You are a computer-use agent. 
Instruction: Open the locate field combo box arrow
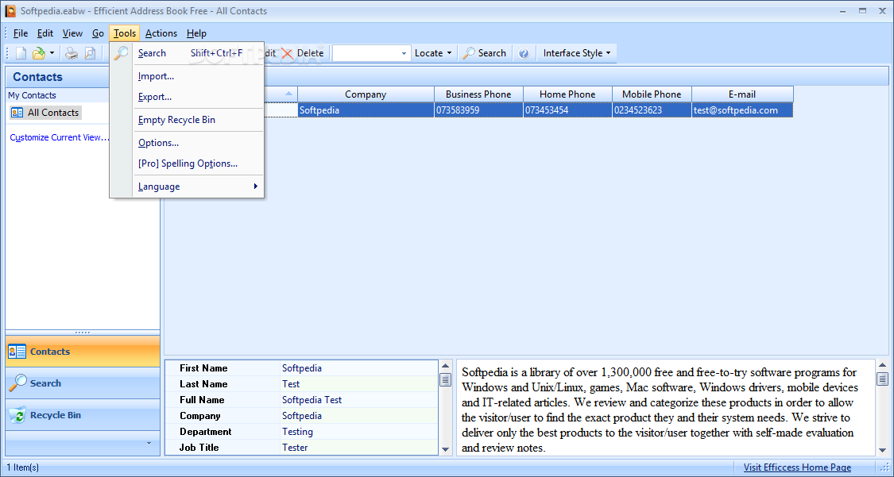coord(404,53)
